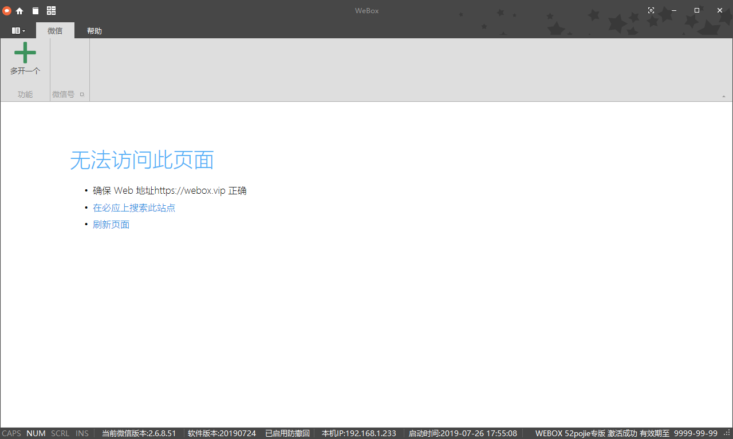This screenshot has width=733, height=439.
Task: Click 已启用防撤回 status entry
Action: [287, 433]
